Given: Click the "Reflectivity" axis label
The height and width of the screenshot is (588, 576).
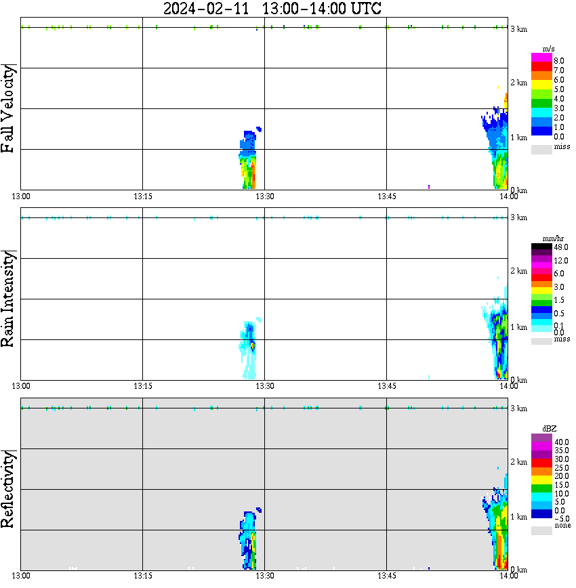Looking at the screenshot, I should 8,489.
